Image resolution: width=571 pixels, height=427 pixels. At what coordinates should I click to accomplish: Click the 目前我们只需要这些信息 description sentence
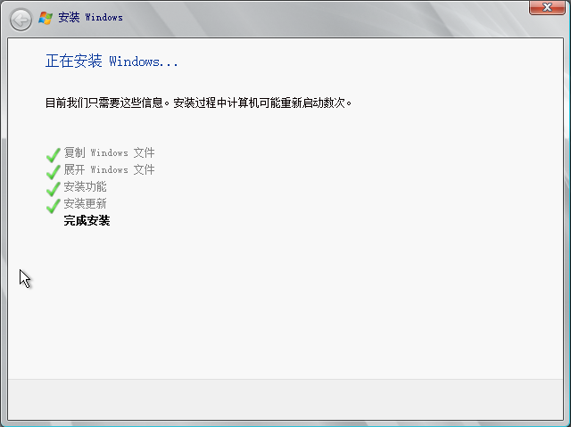coord(198,103)
